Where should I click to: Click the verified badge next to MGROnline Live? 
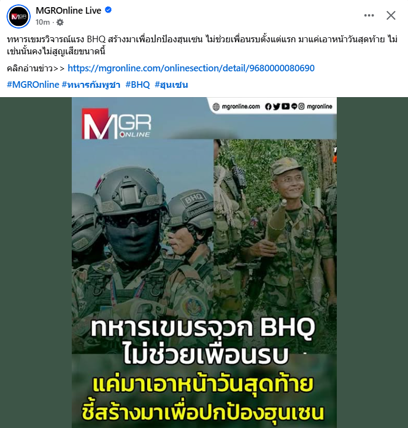108,10
